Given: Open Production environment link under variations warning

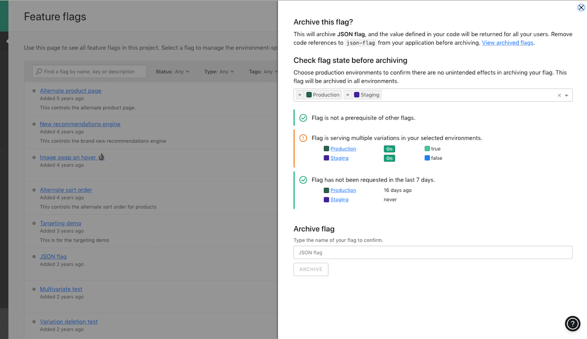Looking at the screenshot, I should (x=343, y=149).
